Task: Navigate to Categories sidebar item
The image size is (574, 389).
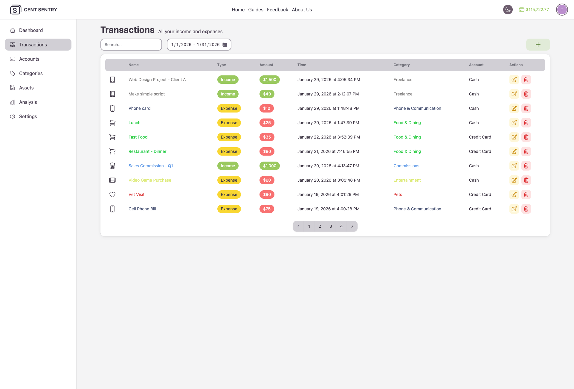Action: 31,73
